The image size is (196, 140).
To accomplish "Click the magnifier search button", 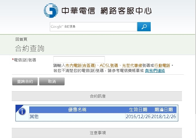I will (144, 27).
